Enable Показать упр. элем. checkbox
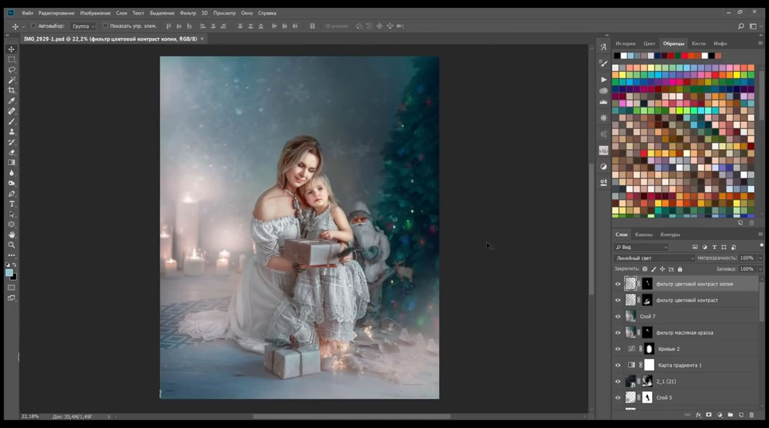 105,26
